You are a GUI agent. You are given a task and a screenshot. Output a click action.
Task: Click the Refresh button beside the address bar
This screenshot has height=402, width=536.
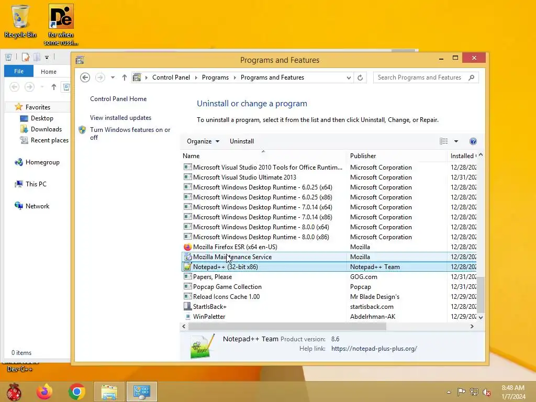pyautogui.click(x=360, y=77)
